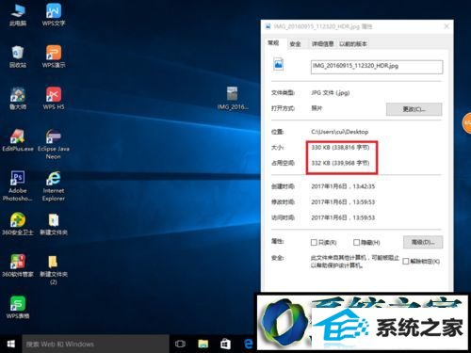Open the WPS Writer desktop shortcut
The image size is (471, 353).
[x=54, y=14]
